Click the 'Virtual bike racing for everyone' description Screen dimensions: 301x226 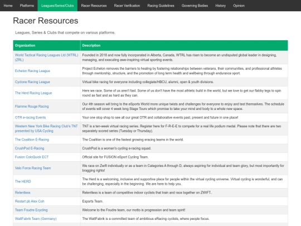point(148,82)
